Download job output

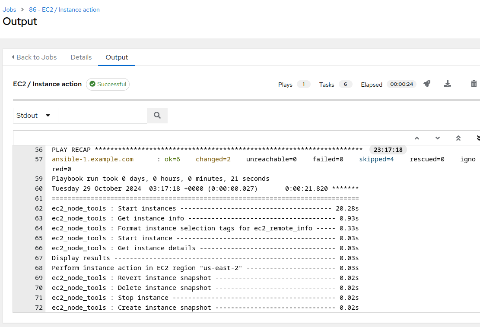(x=447, y=84)
